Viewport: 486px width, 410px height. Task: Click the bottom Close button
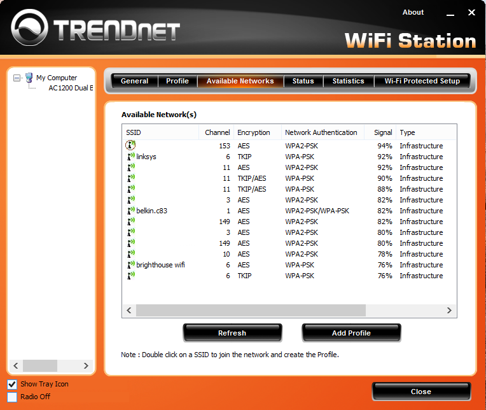click(421, 392)
